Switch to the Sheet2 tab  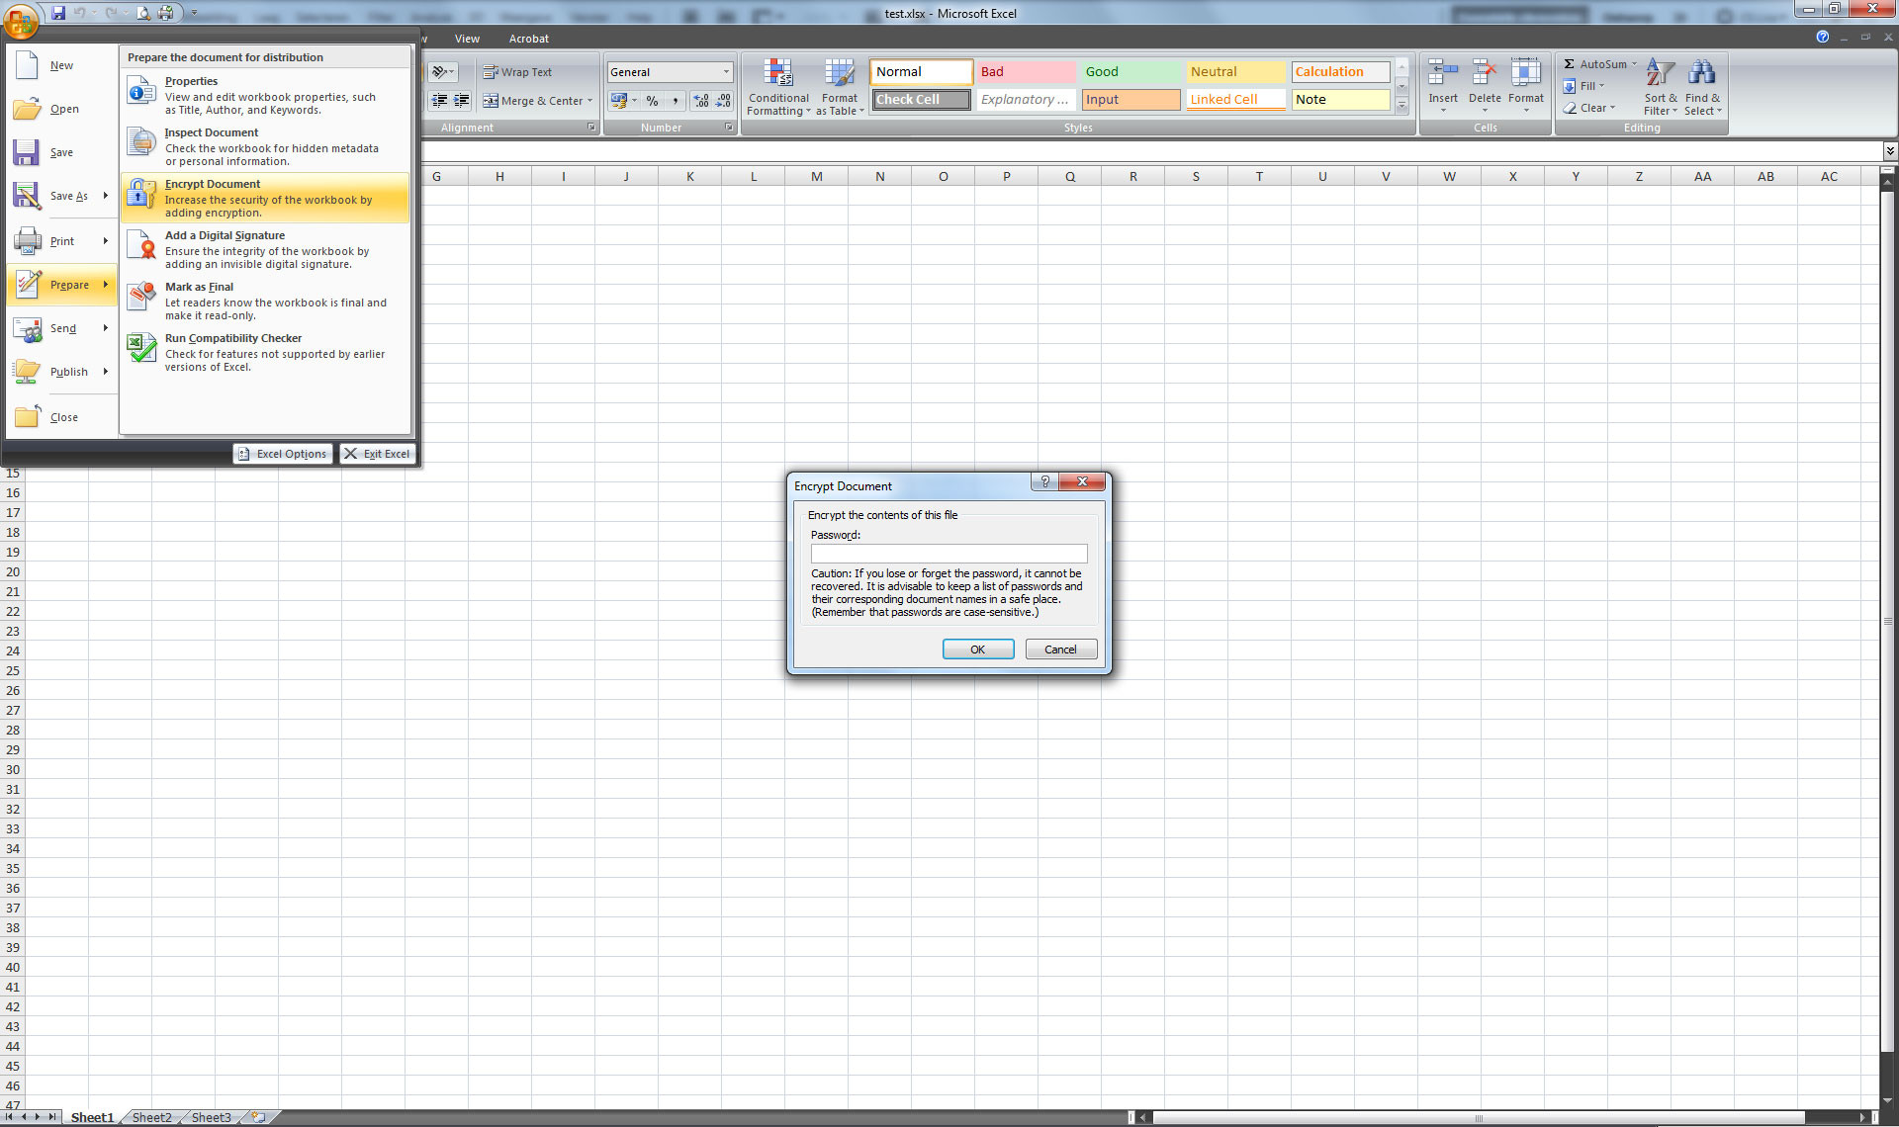(x=151, y=1117)
